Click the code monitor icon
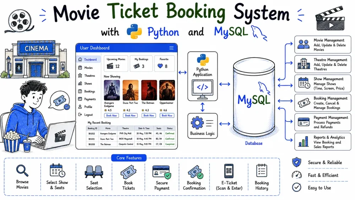Screen dimensions: 355x200 pyautogui.click(x=202, y=90)
